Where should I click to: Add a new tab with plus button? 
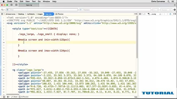coord(175,5)
